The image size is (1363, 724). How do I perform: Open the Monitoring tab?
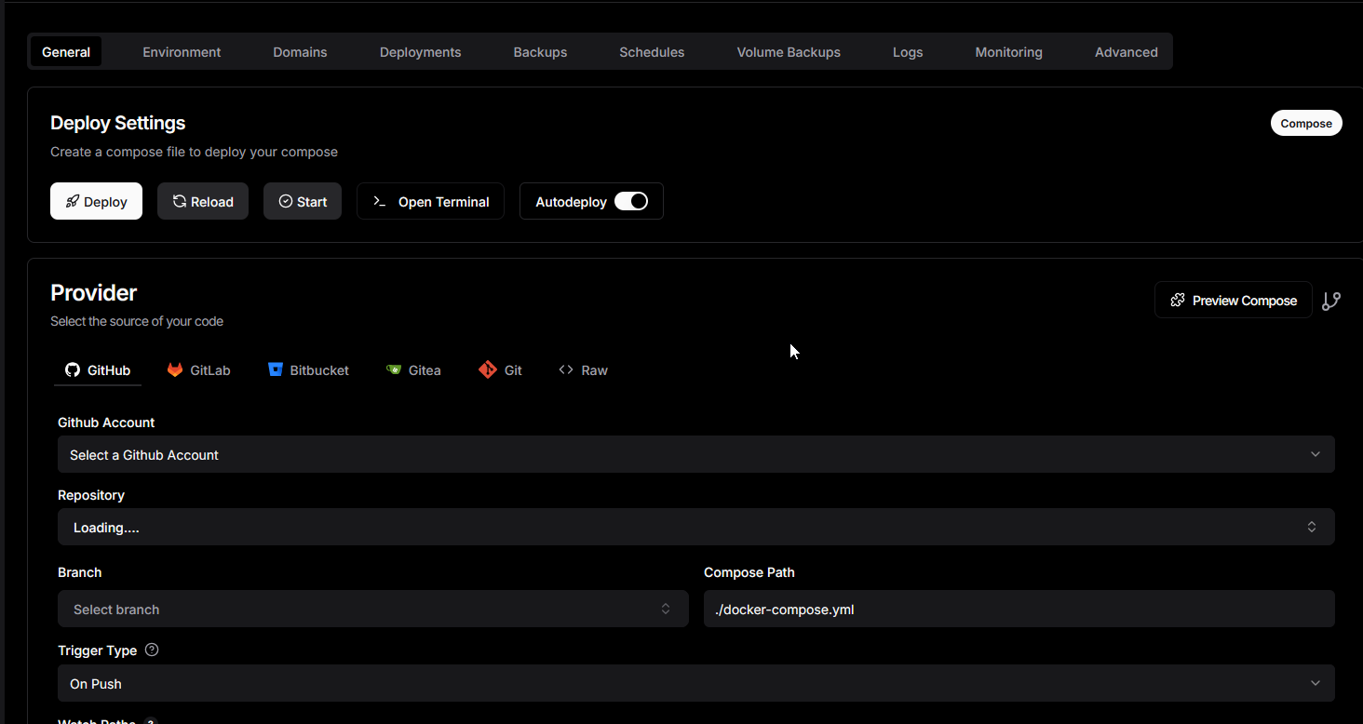click(x=1008, y=52)
